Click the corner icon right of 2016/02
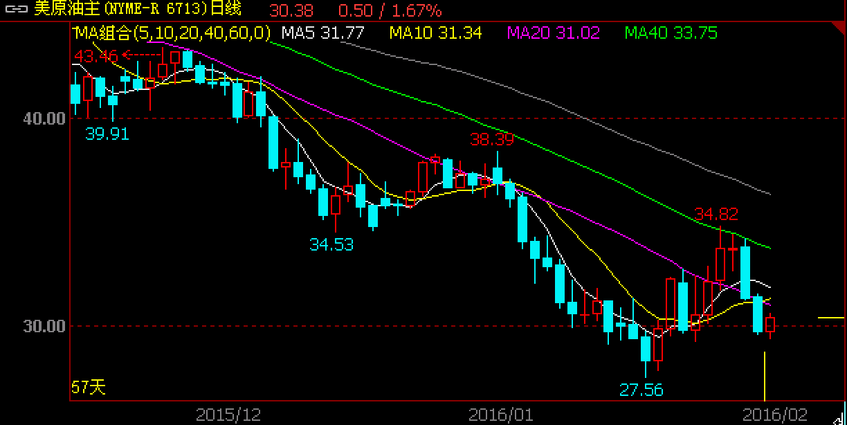 (x=839, y=417)
